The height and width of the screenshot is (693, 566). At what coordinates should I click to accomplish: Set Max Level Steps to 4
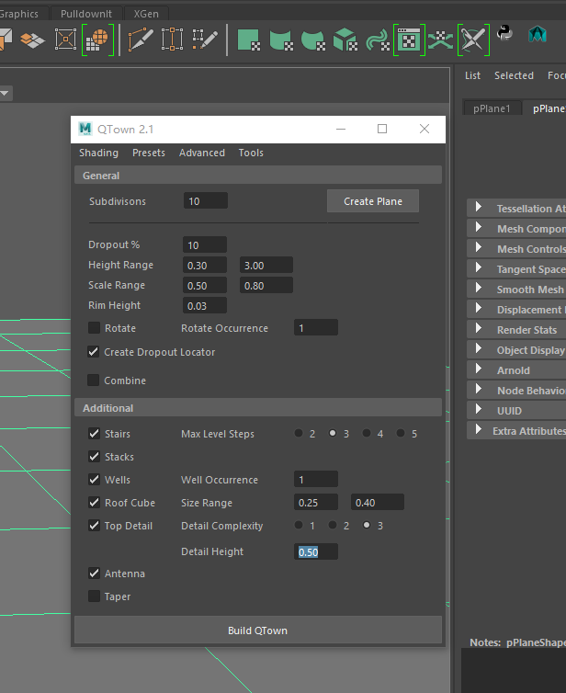(x=367, y=433)
